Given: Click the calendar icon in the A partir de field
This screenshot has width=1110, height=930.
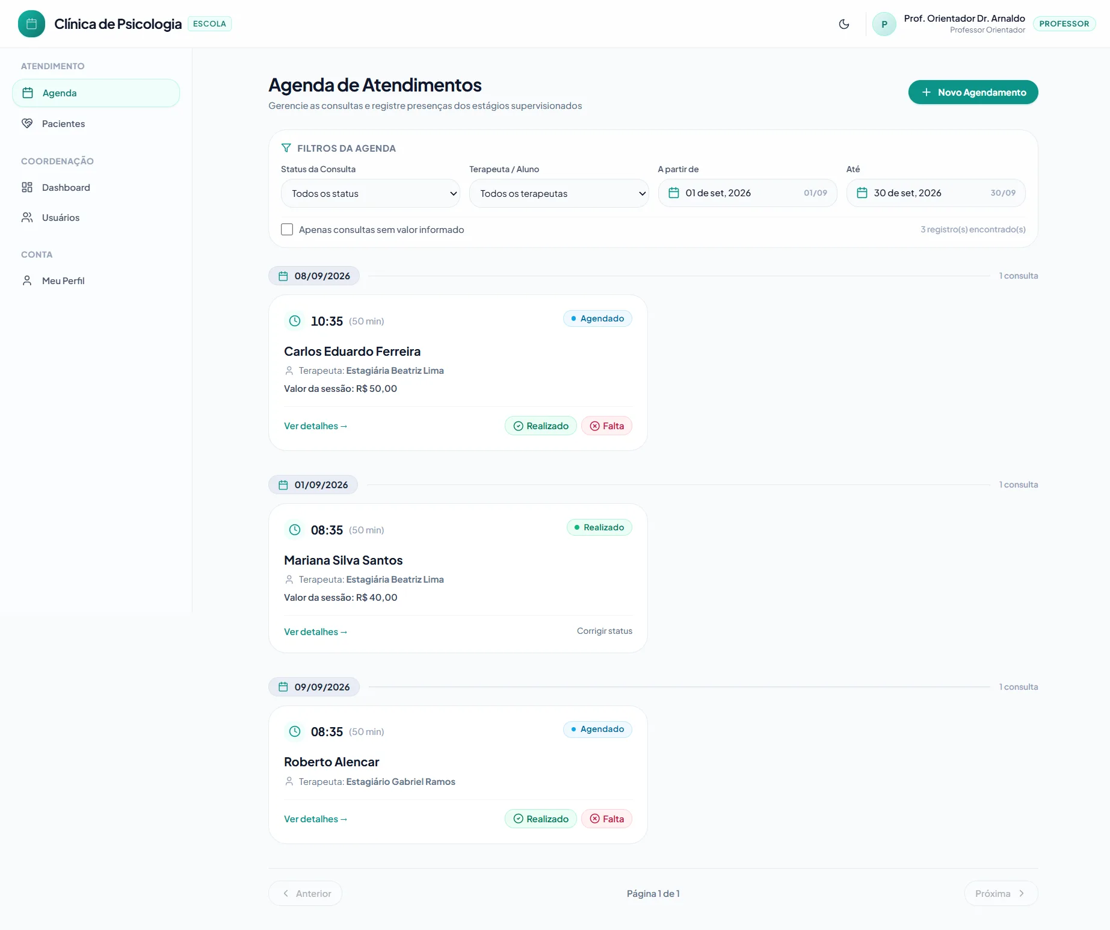Looking at the screenshot, I should 674,193.
